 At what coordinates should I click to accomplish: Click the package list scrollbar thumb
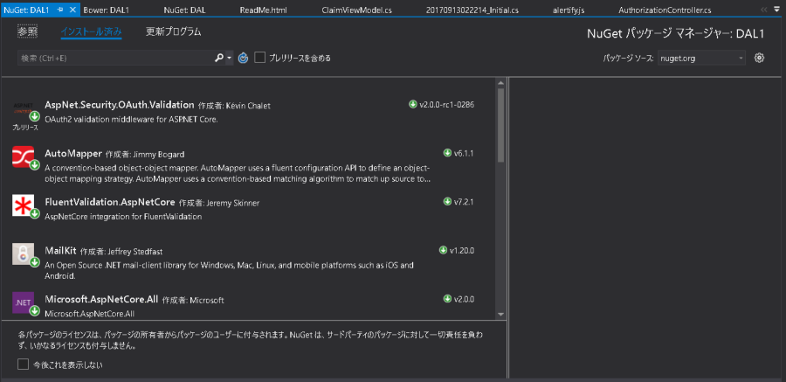point(500,126)
